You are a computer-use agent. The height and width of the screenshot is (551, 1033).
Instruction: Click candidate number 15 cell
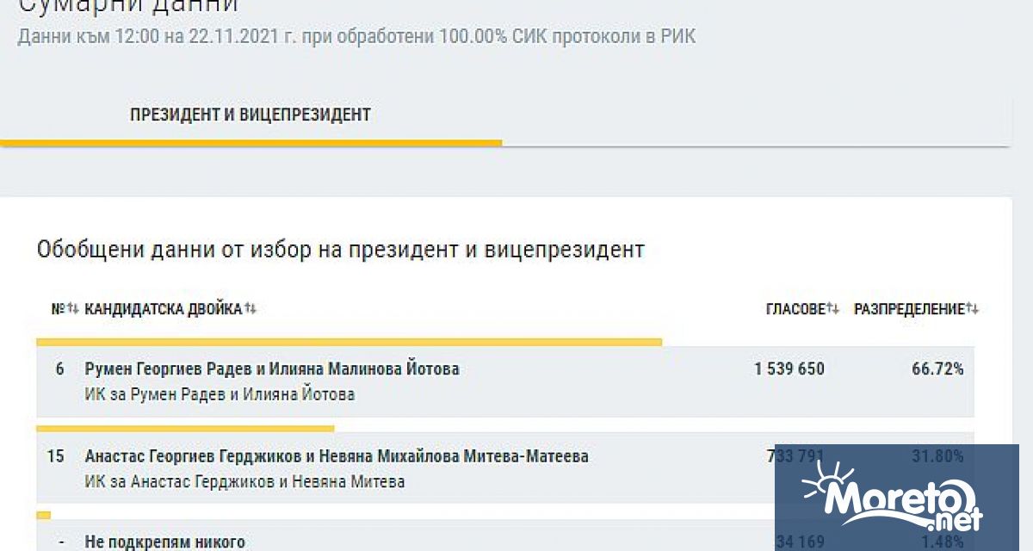[x=56, y=456]
